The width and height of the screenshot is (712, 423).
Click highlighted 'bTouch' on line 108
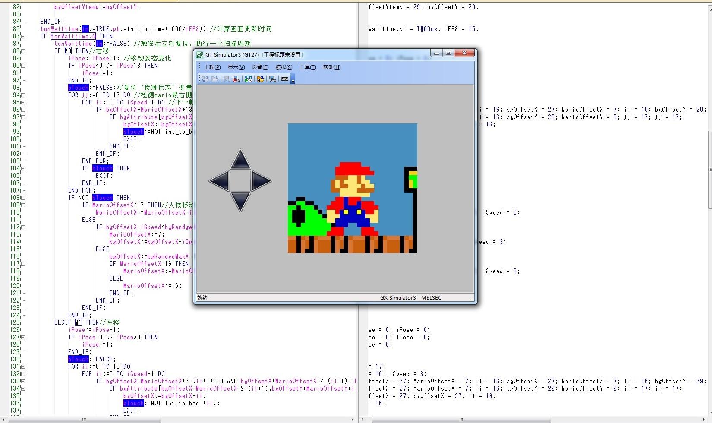[x=103, y=198]
